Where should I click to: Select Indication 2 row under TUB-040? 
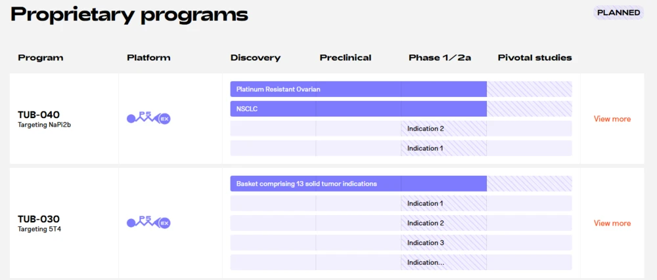point(425,129)
